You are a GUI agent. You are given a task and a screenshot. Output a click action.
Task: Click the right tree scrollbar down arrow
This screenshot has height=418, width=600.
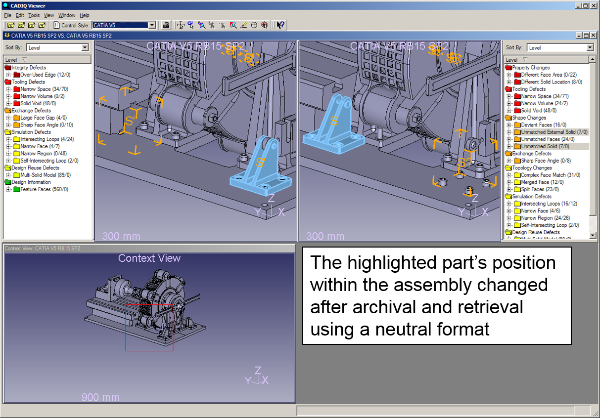[x=592, y=236]
